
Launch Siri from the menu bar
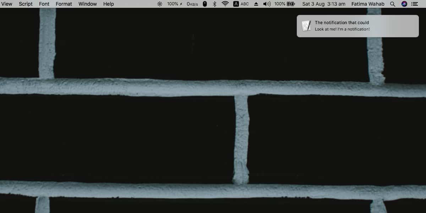point(404,4)
